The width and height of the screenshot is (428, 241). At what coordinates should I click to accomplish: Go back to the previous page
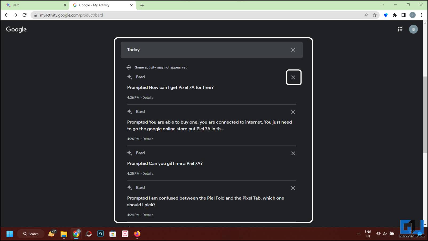coord(7,15)
